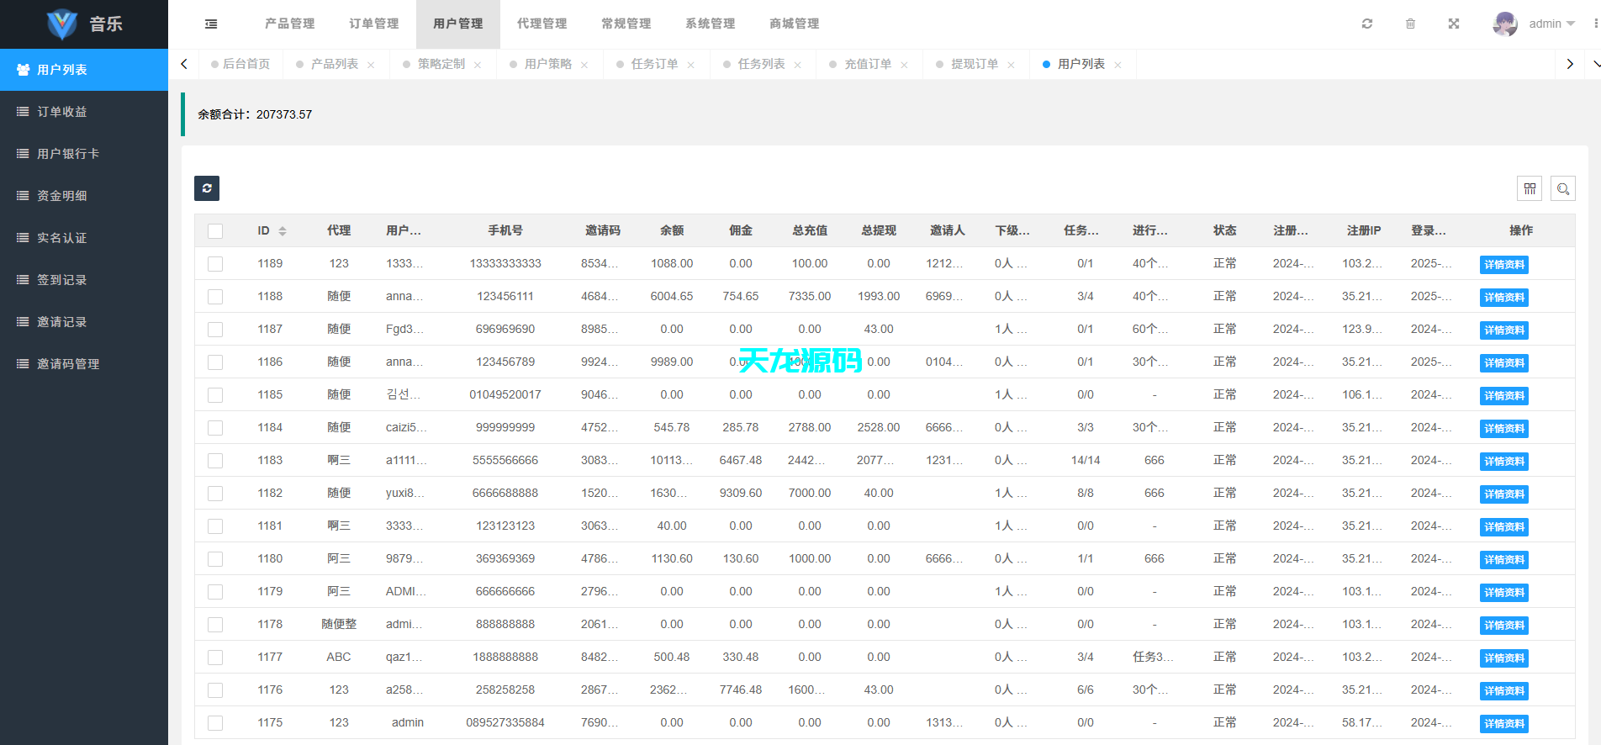Check the row checkbox for ID 1189
This screenshot has height=745, width=1601.
pos(215,264)
